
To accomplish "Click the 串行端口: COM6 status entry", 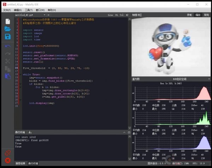I will pos(181,163).
